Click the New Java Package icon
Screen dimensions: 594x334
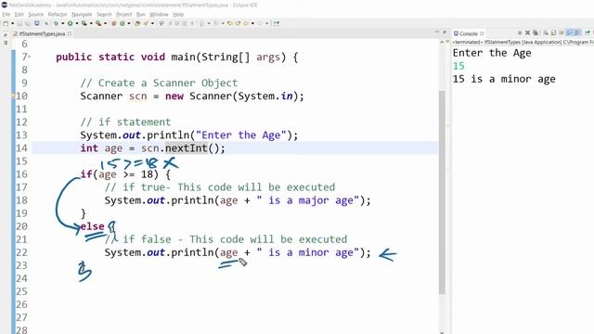113,23
